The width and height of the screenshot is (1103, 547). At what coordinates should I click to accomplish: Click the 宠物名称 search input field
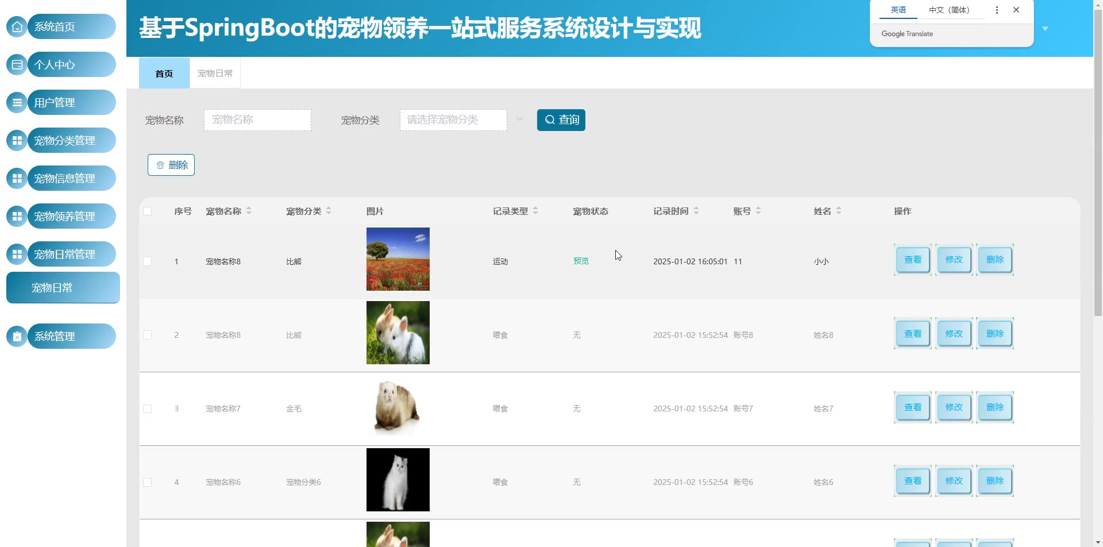point(257,120)
